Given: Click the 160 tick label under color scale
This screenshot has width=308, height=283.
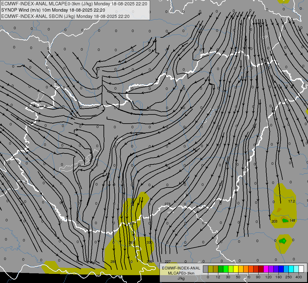Looking at the screenshot, I should [x=278, y=277].
